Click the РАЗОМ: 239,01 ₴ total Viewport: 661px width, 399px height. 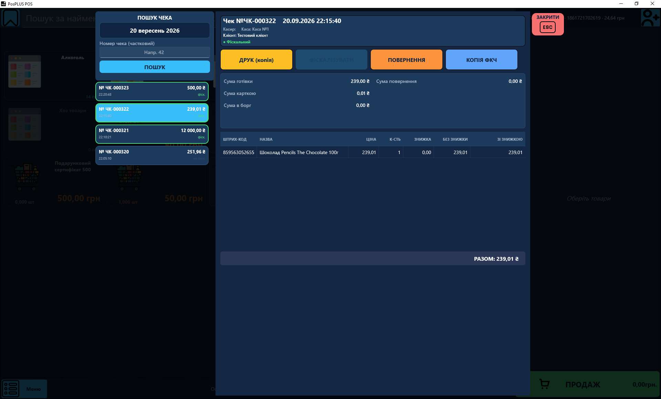[496, 259]
